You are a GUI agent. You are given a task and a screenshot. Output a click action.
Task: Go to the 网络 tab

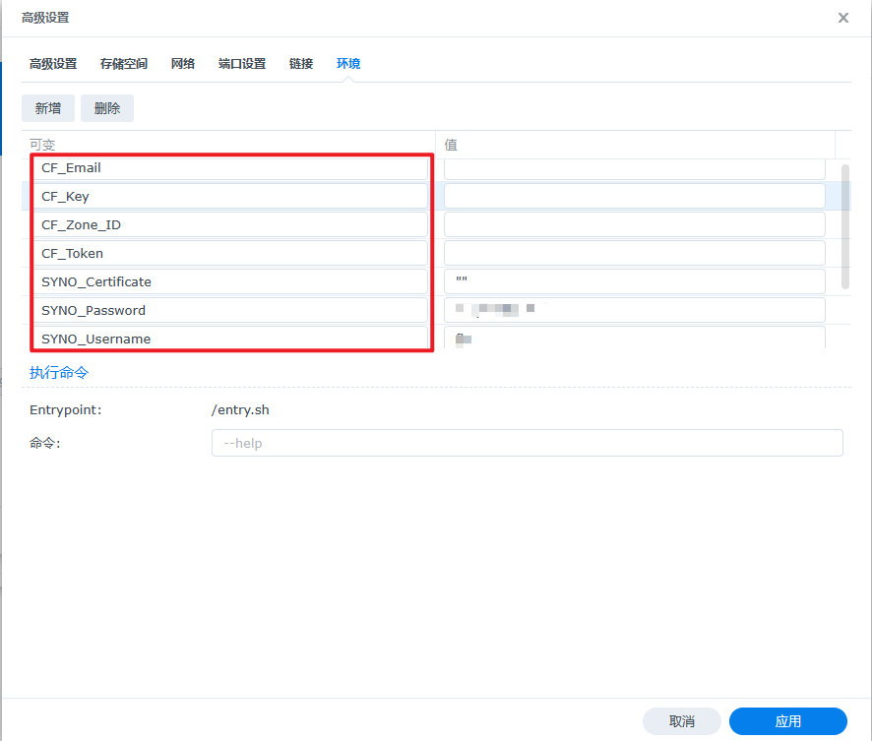point(183,64)
